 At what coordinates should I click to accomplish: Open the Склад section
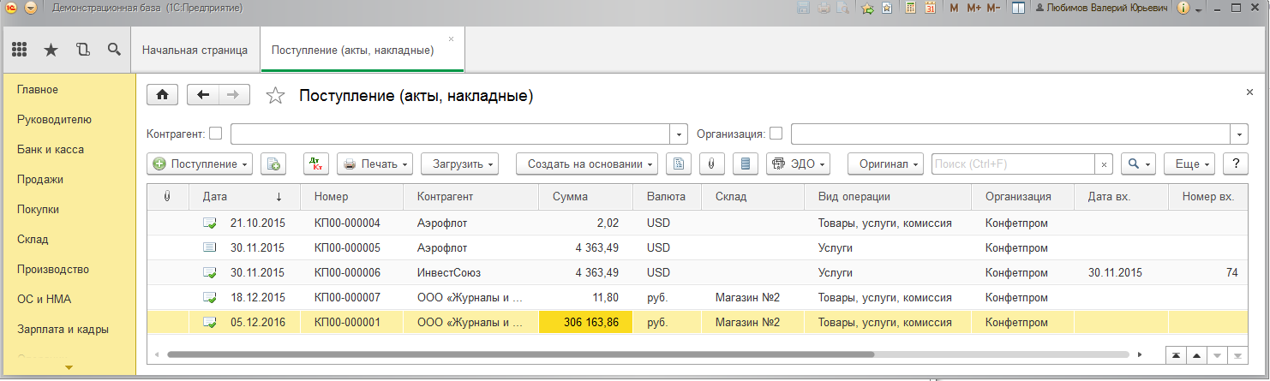coord(33,240)
